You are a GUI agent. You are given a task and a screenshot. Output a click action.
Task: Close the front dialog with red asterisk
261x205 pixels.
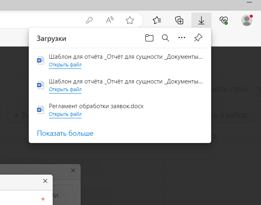pos(45,181)
